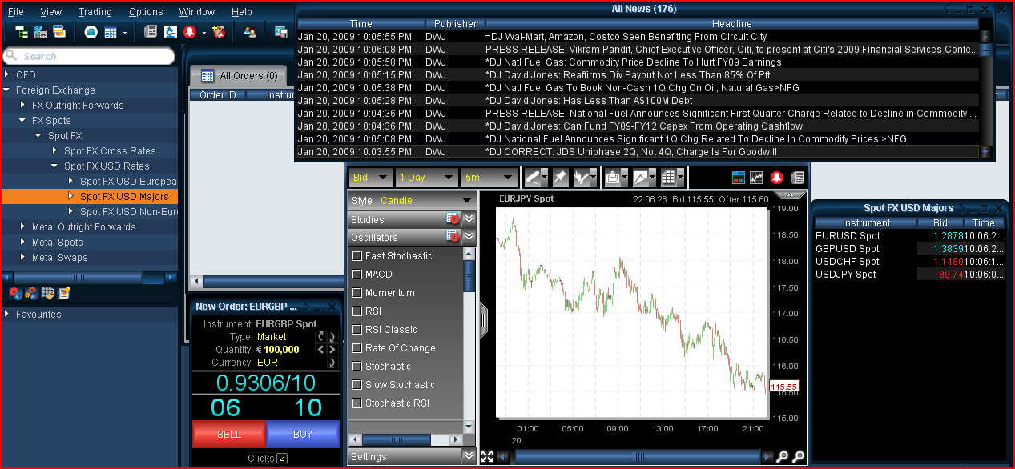Open the newspaper news icon in main toolbar
The width and height of the screenshot is (1015, 469).
click(151, 32)
